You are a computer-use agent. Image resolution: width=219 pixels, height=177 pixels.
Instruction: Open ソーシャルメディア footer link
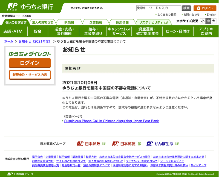pos(172,161)
